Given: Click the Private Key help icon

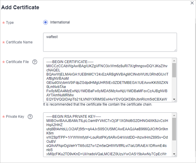Looking at the screenshot, I should tap(30, 117).
